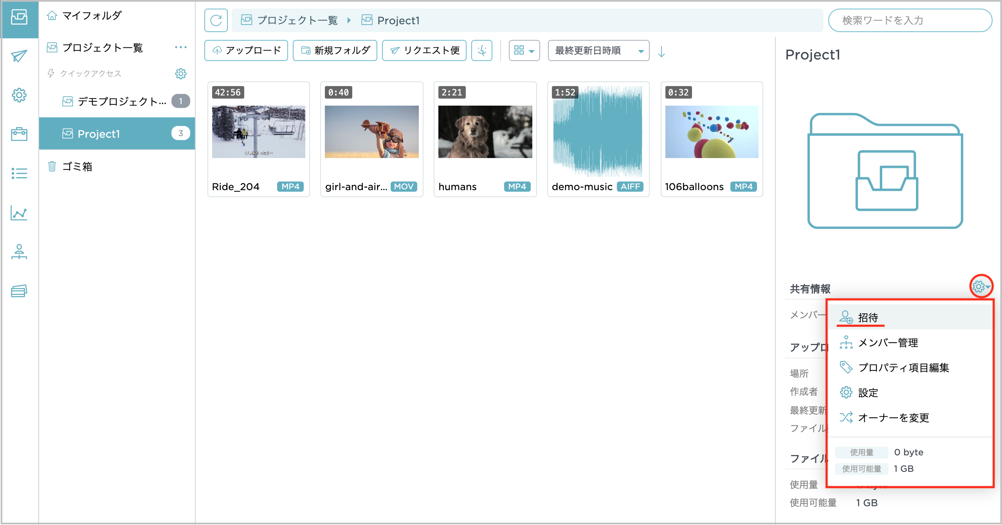Click the search keyword input field
Image resolution: width=1002 pixels, height=525 pixels.
[910, 20]
